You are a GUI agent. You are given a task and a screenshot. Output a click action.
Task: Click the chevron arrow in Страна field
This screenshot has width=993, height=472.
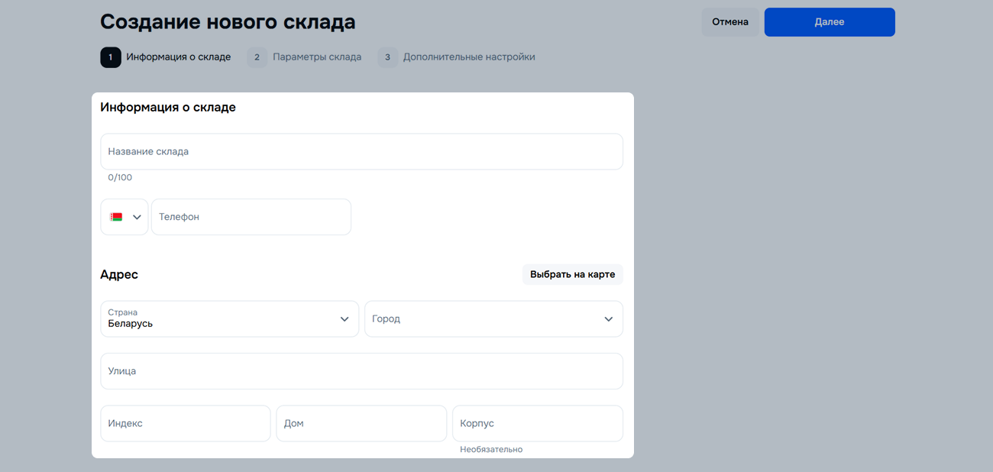[344, 319]
